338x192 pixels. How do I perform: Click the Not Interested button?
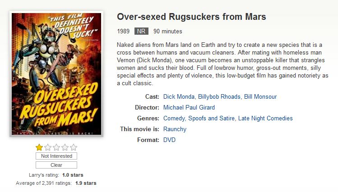pyautogui.click(x=56, y=156)
